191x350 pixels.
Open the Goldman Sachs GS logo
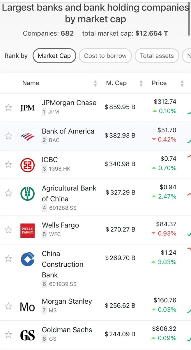pos(27,335)
